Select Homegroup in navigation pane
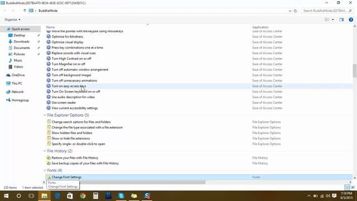The height and width of the screenshot is (201, 357). pyautogui.click(x=20, y=100)
